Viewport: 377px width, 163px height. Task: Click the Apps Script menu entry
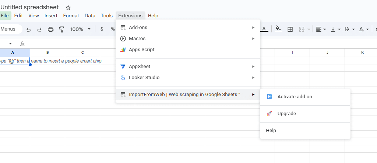coord(141,50)
